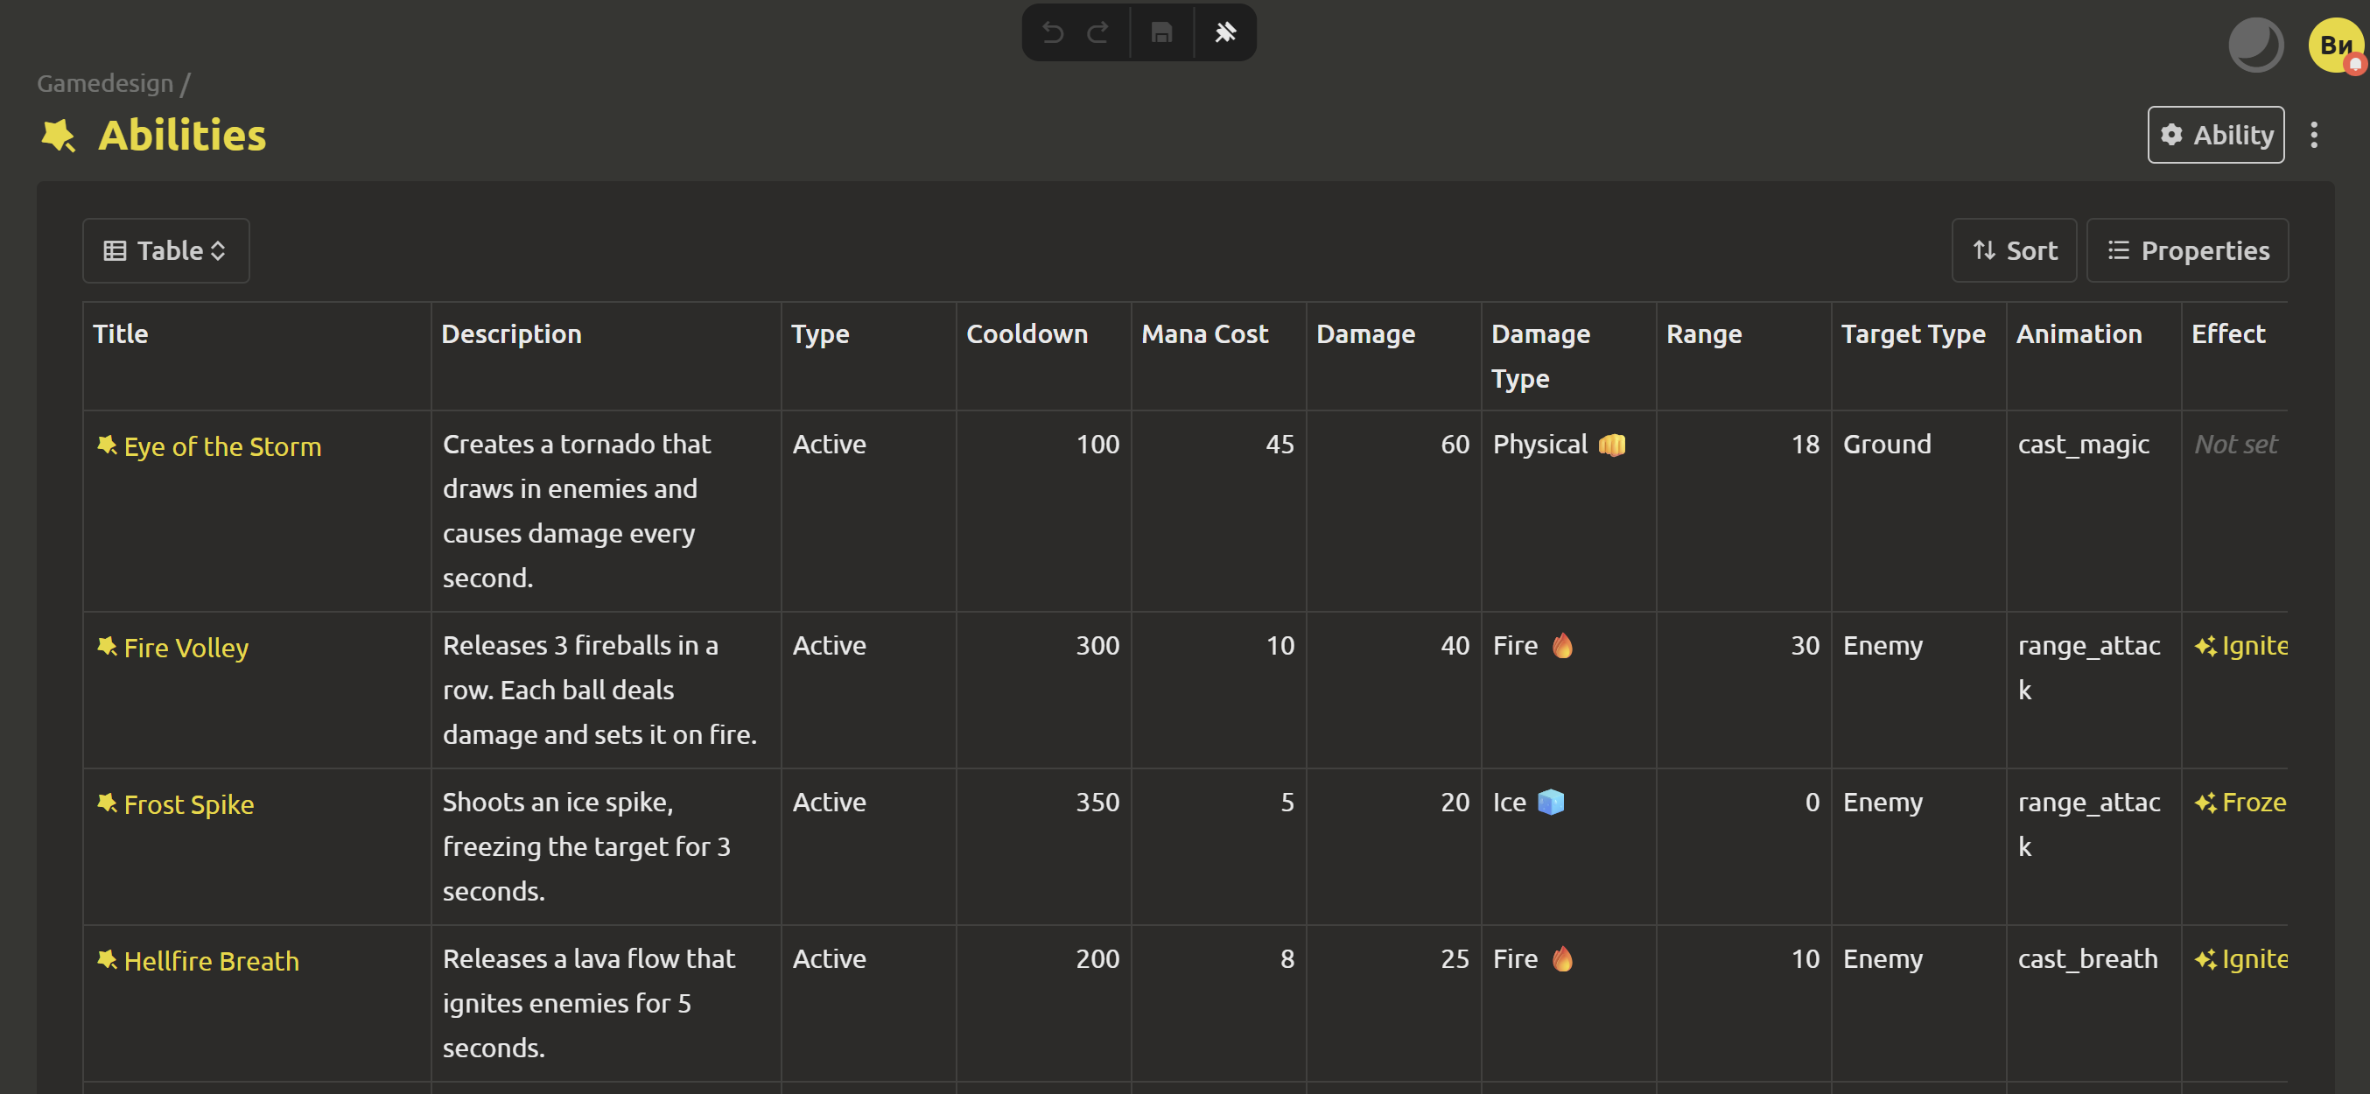
Task: Open the Froze effect in Frost Spike row
Action: pyautogui.click(x=2241, y=803)
